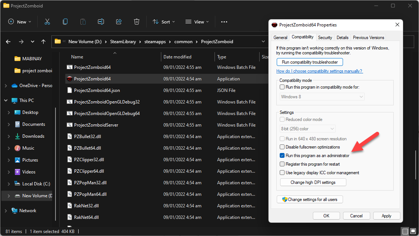Open the Downloads folder in sidebar
419x236 pixels.
tap(34, 136)
